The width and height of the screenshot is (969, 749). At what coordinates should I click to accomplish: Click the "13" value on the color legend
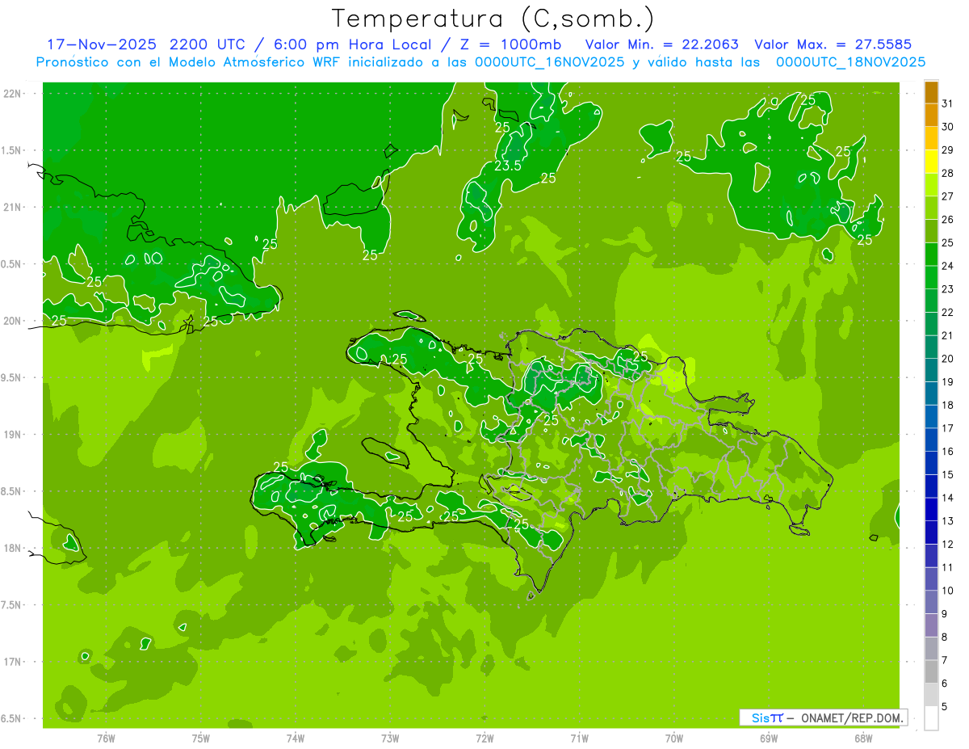tap(947, 521)
